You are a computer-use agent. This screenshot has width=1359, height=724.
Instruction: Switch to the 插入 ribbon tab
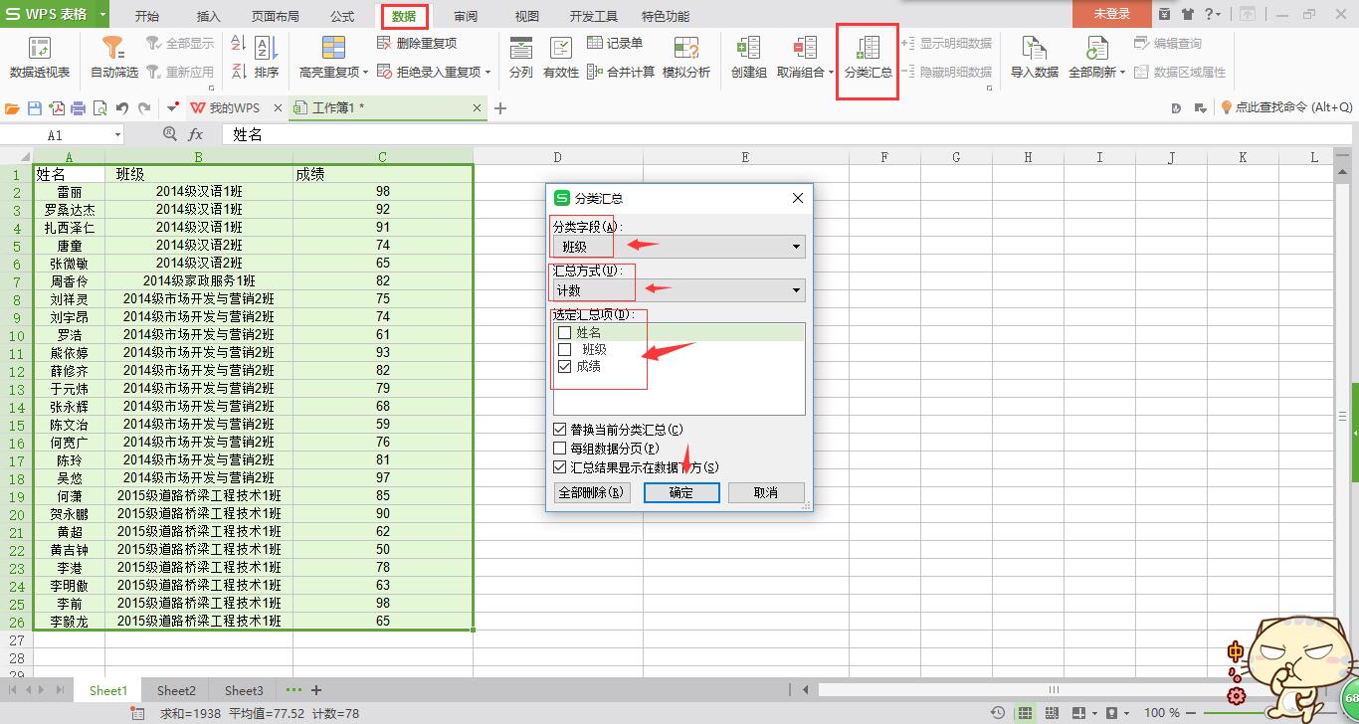(x=209, y=16)
